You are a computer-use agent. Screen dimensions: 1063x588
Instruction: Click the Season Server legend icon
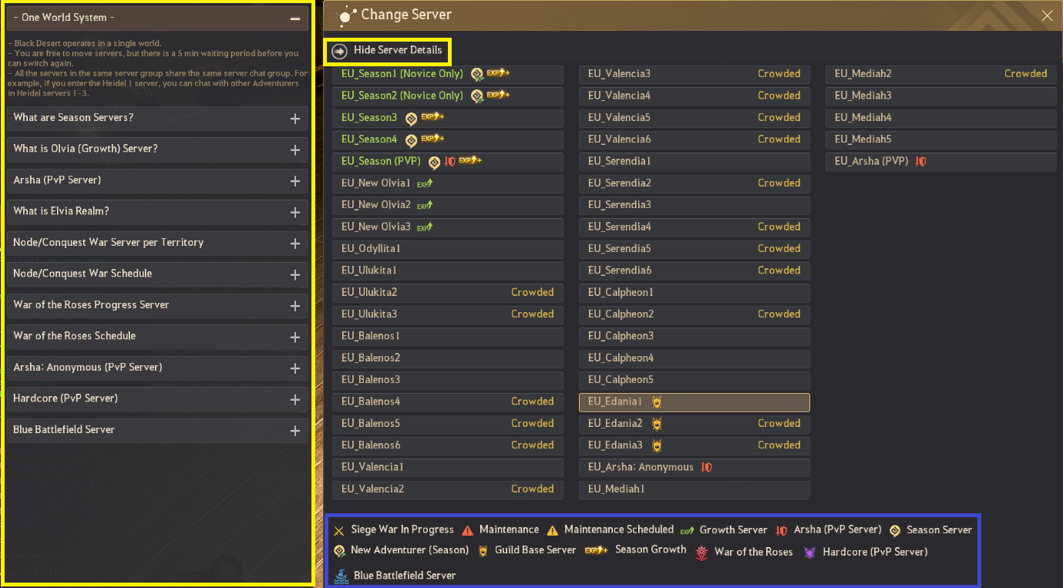pyautogui.click(x=895, y=530)
